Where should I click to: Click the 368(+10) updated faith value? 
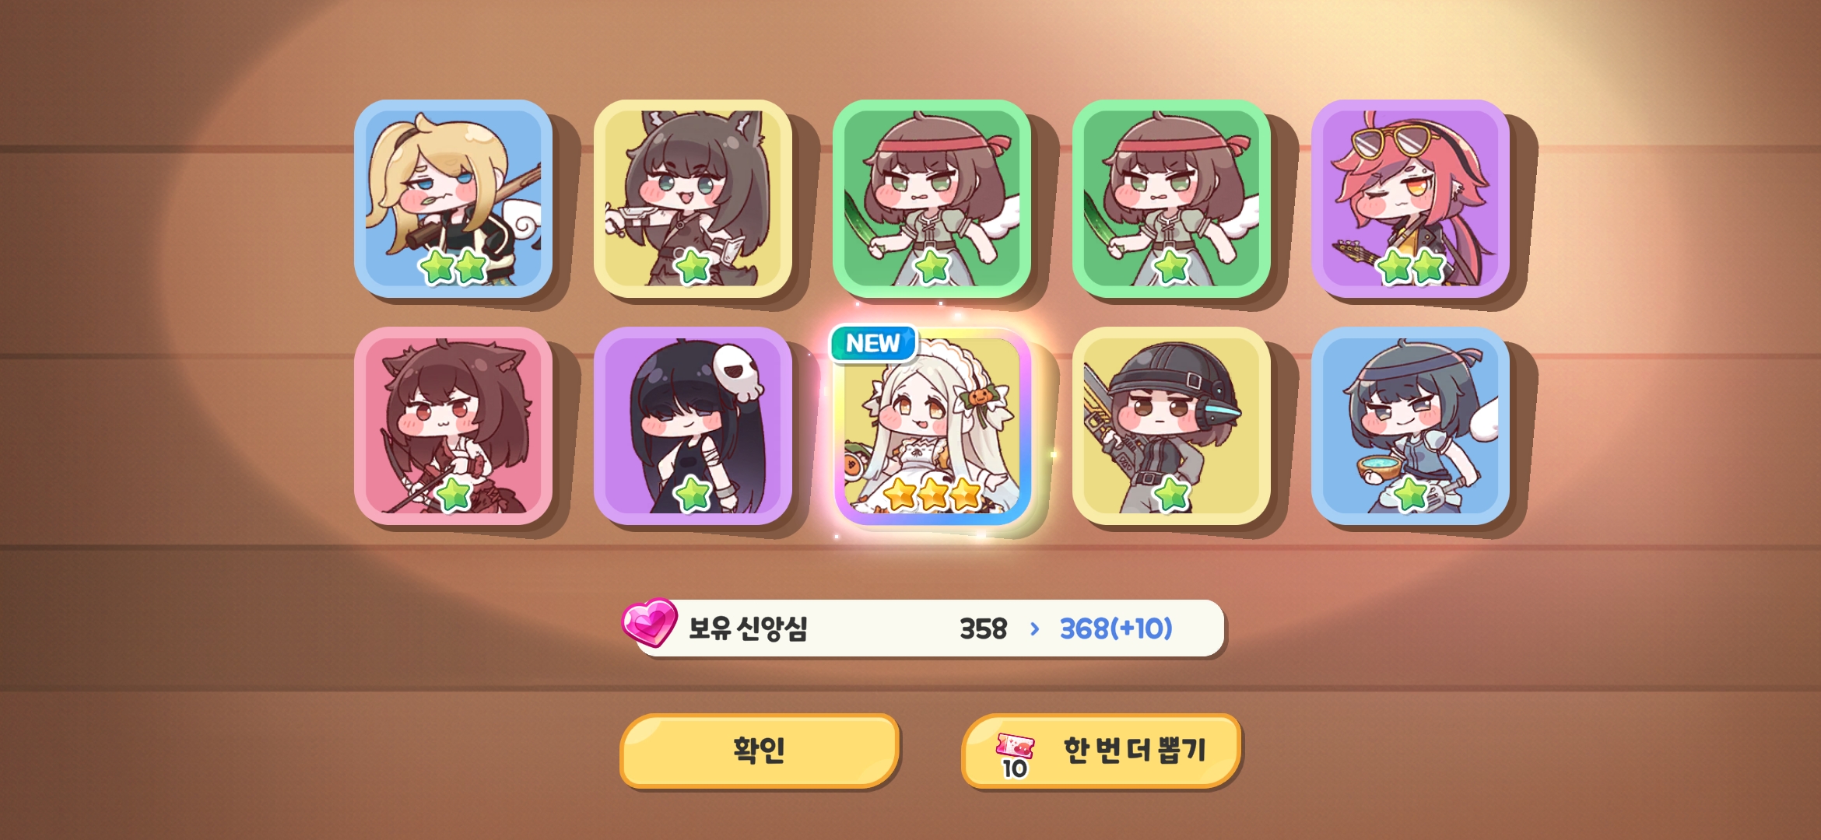(x=1116, y=628)
